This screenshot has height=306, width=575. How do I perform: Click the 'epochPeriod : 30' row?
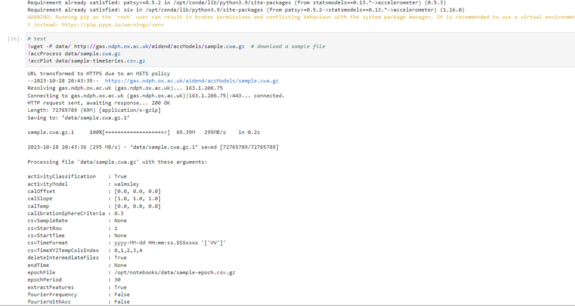pos(74,280)
